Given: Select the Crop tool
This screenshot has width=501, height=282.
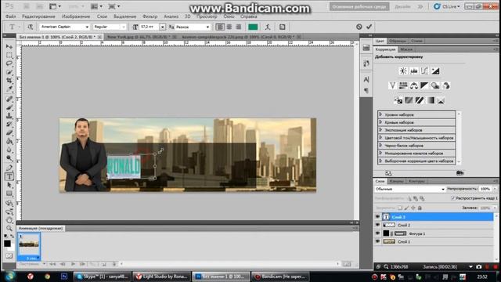Looking at the screenshot, I should click(x=9, y=80).
